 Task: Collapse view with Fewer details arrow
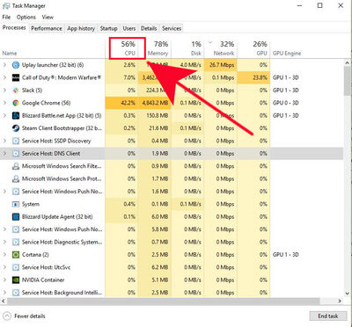click(x=8, y=316)
